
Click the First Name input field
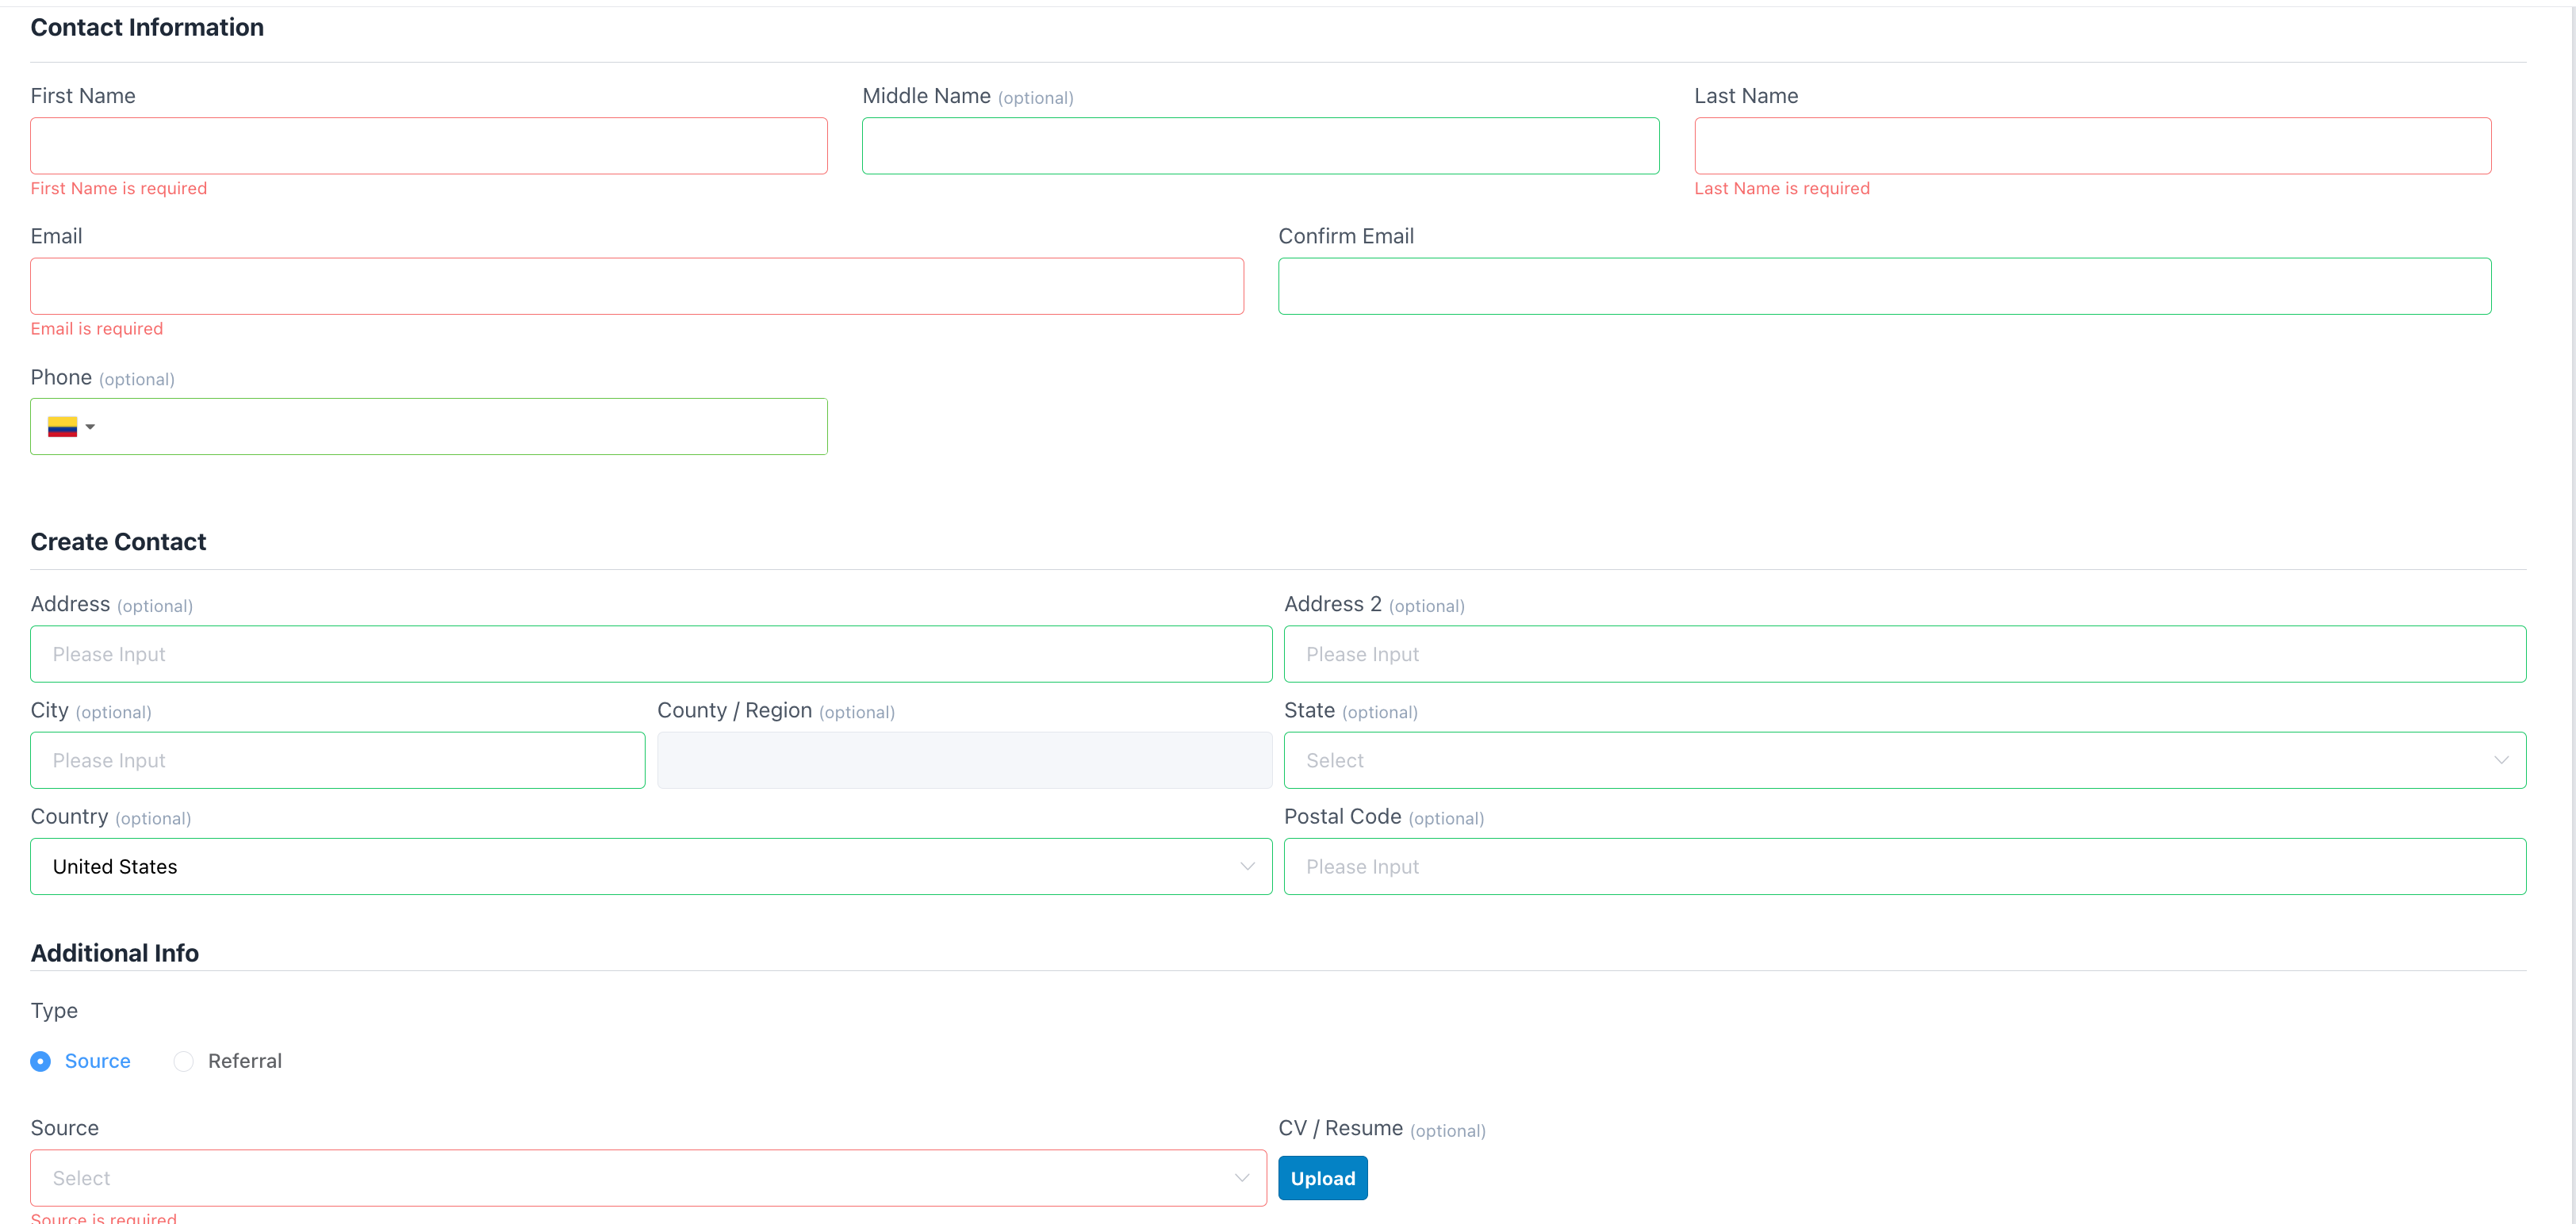click(429, 146)
